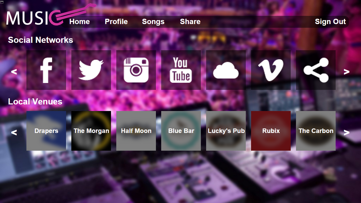Screen dimensions: 361x203
Task: Show previous local venues with left arrow
Action: (14, 132)
